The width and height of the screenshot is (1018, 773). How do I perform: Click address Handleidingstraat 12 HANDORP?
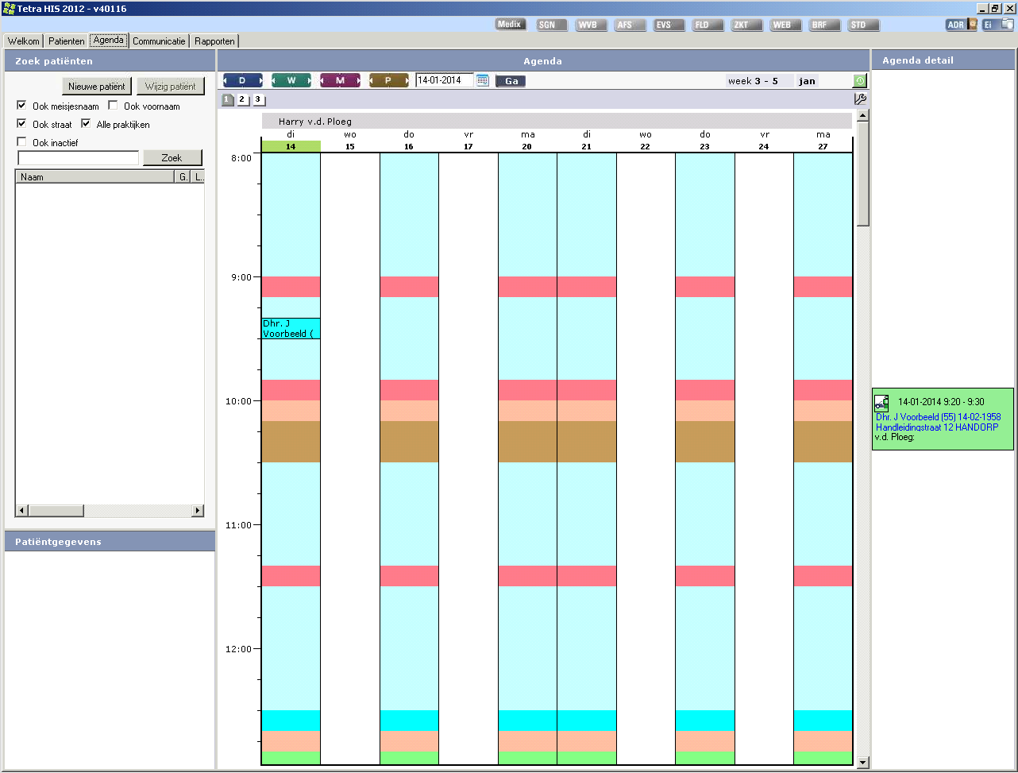pyautogui.click(x=937, y=427)
